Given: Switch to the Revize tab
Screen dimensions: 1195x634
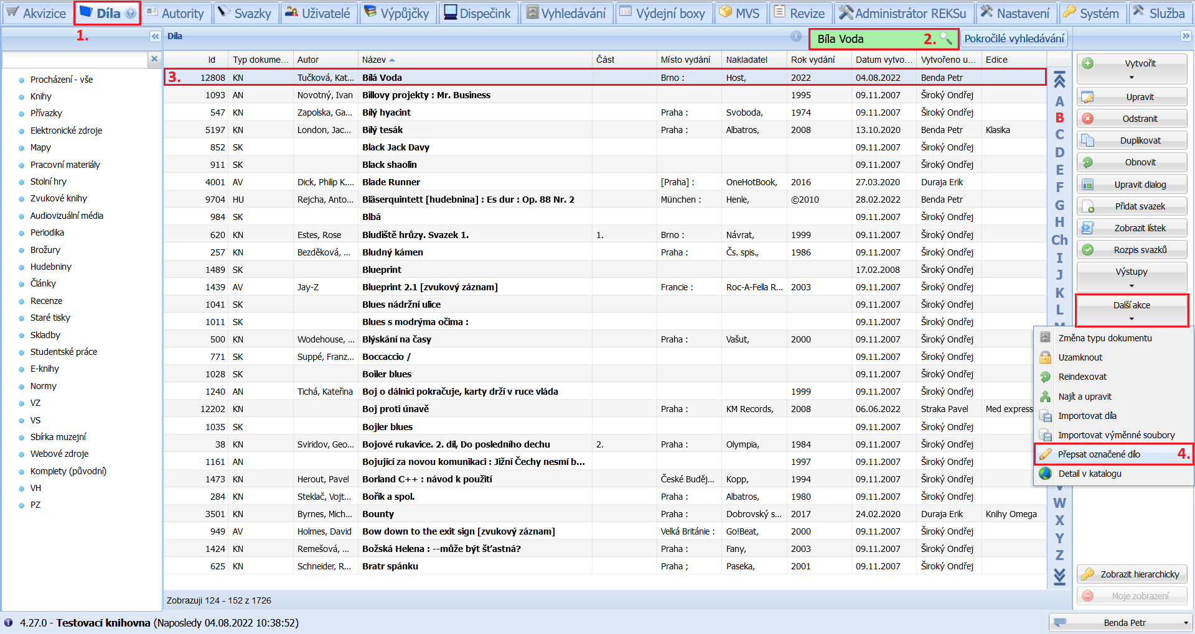Looking at the screenshot, I should [800, 13].
